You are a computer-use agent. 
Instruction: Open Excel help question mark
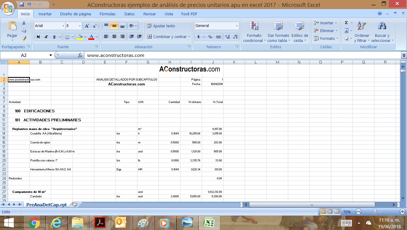point(380,13)
